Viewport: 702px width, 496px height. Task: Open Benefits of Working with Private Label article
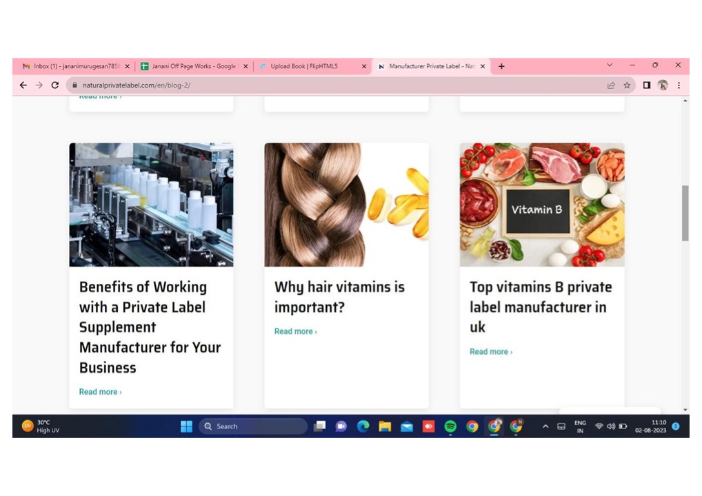click(150, 327)
